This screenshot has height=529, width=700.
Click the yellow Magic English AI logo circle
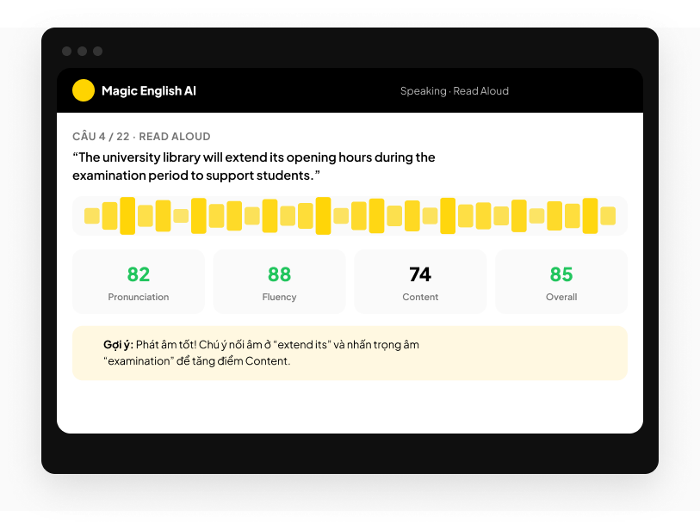click(84, 90)
